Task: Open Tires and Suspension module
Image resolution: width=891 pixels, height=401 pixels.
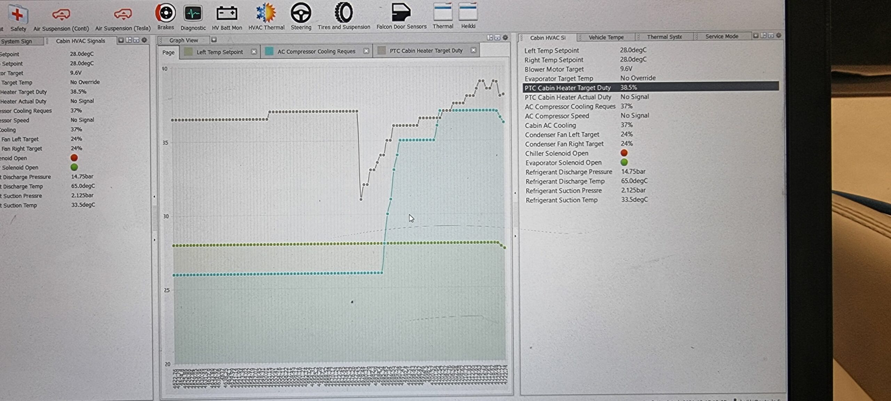Action: [344, 16]
